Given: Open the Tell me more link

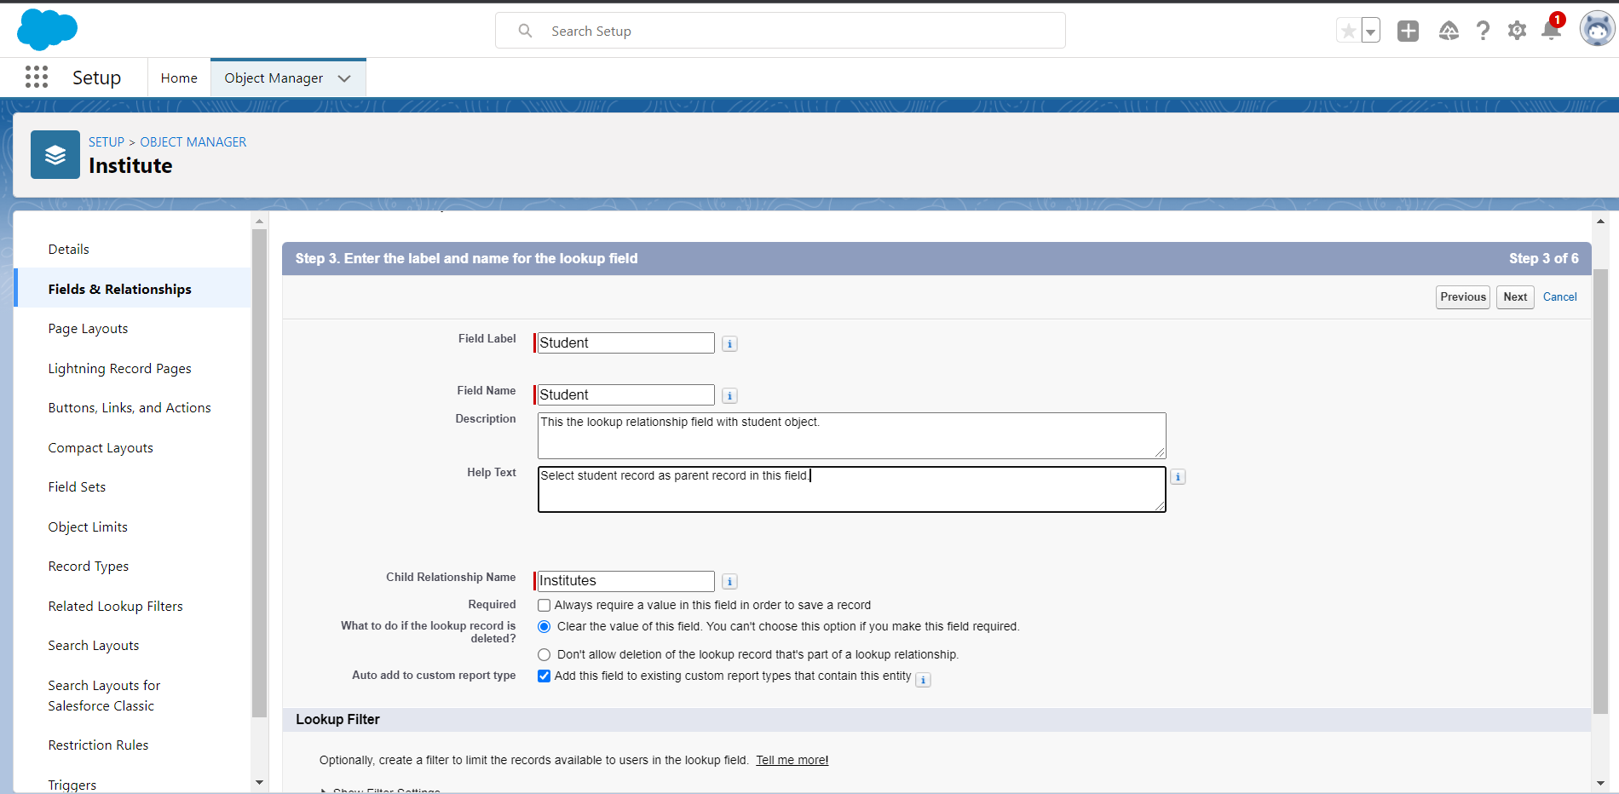Looking at the screenshot, I should [x=792, y=761].
